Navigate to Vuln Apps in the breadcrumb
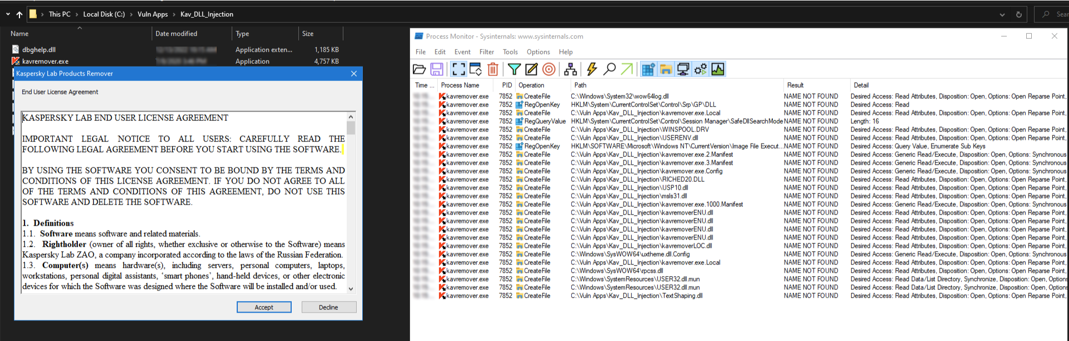 (153, 14)
